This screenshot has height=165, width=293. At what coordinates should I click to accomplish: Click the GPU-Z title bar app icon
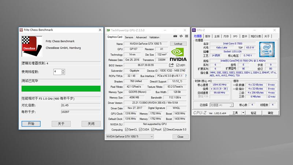click(108, 30)
